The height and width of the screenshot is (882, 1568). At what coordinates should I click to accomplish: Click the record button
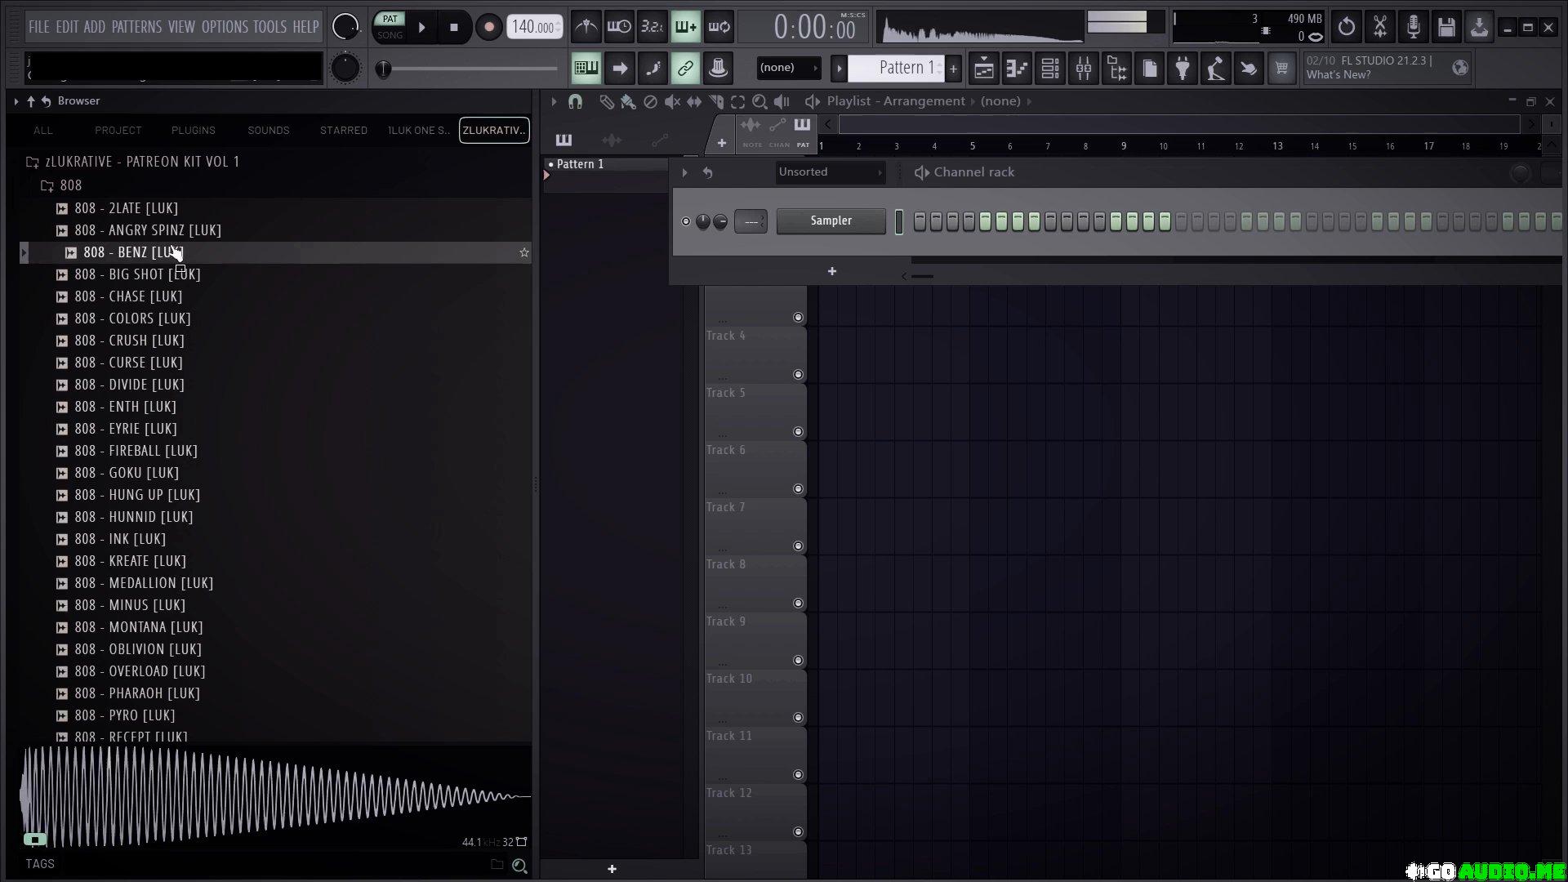488,27
